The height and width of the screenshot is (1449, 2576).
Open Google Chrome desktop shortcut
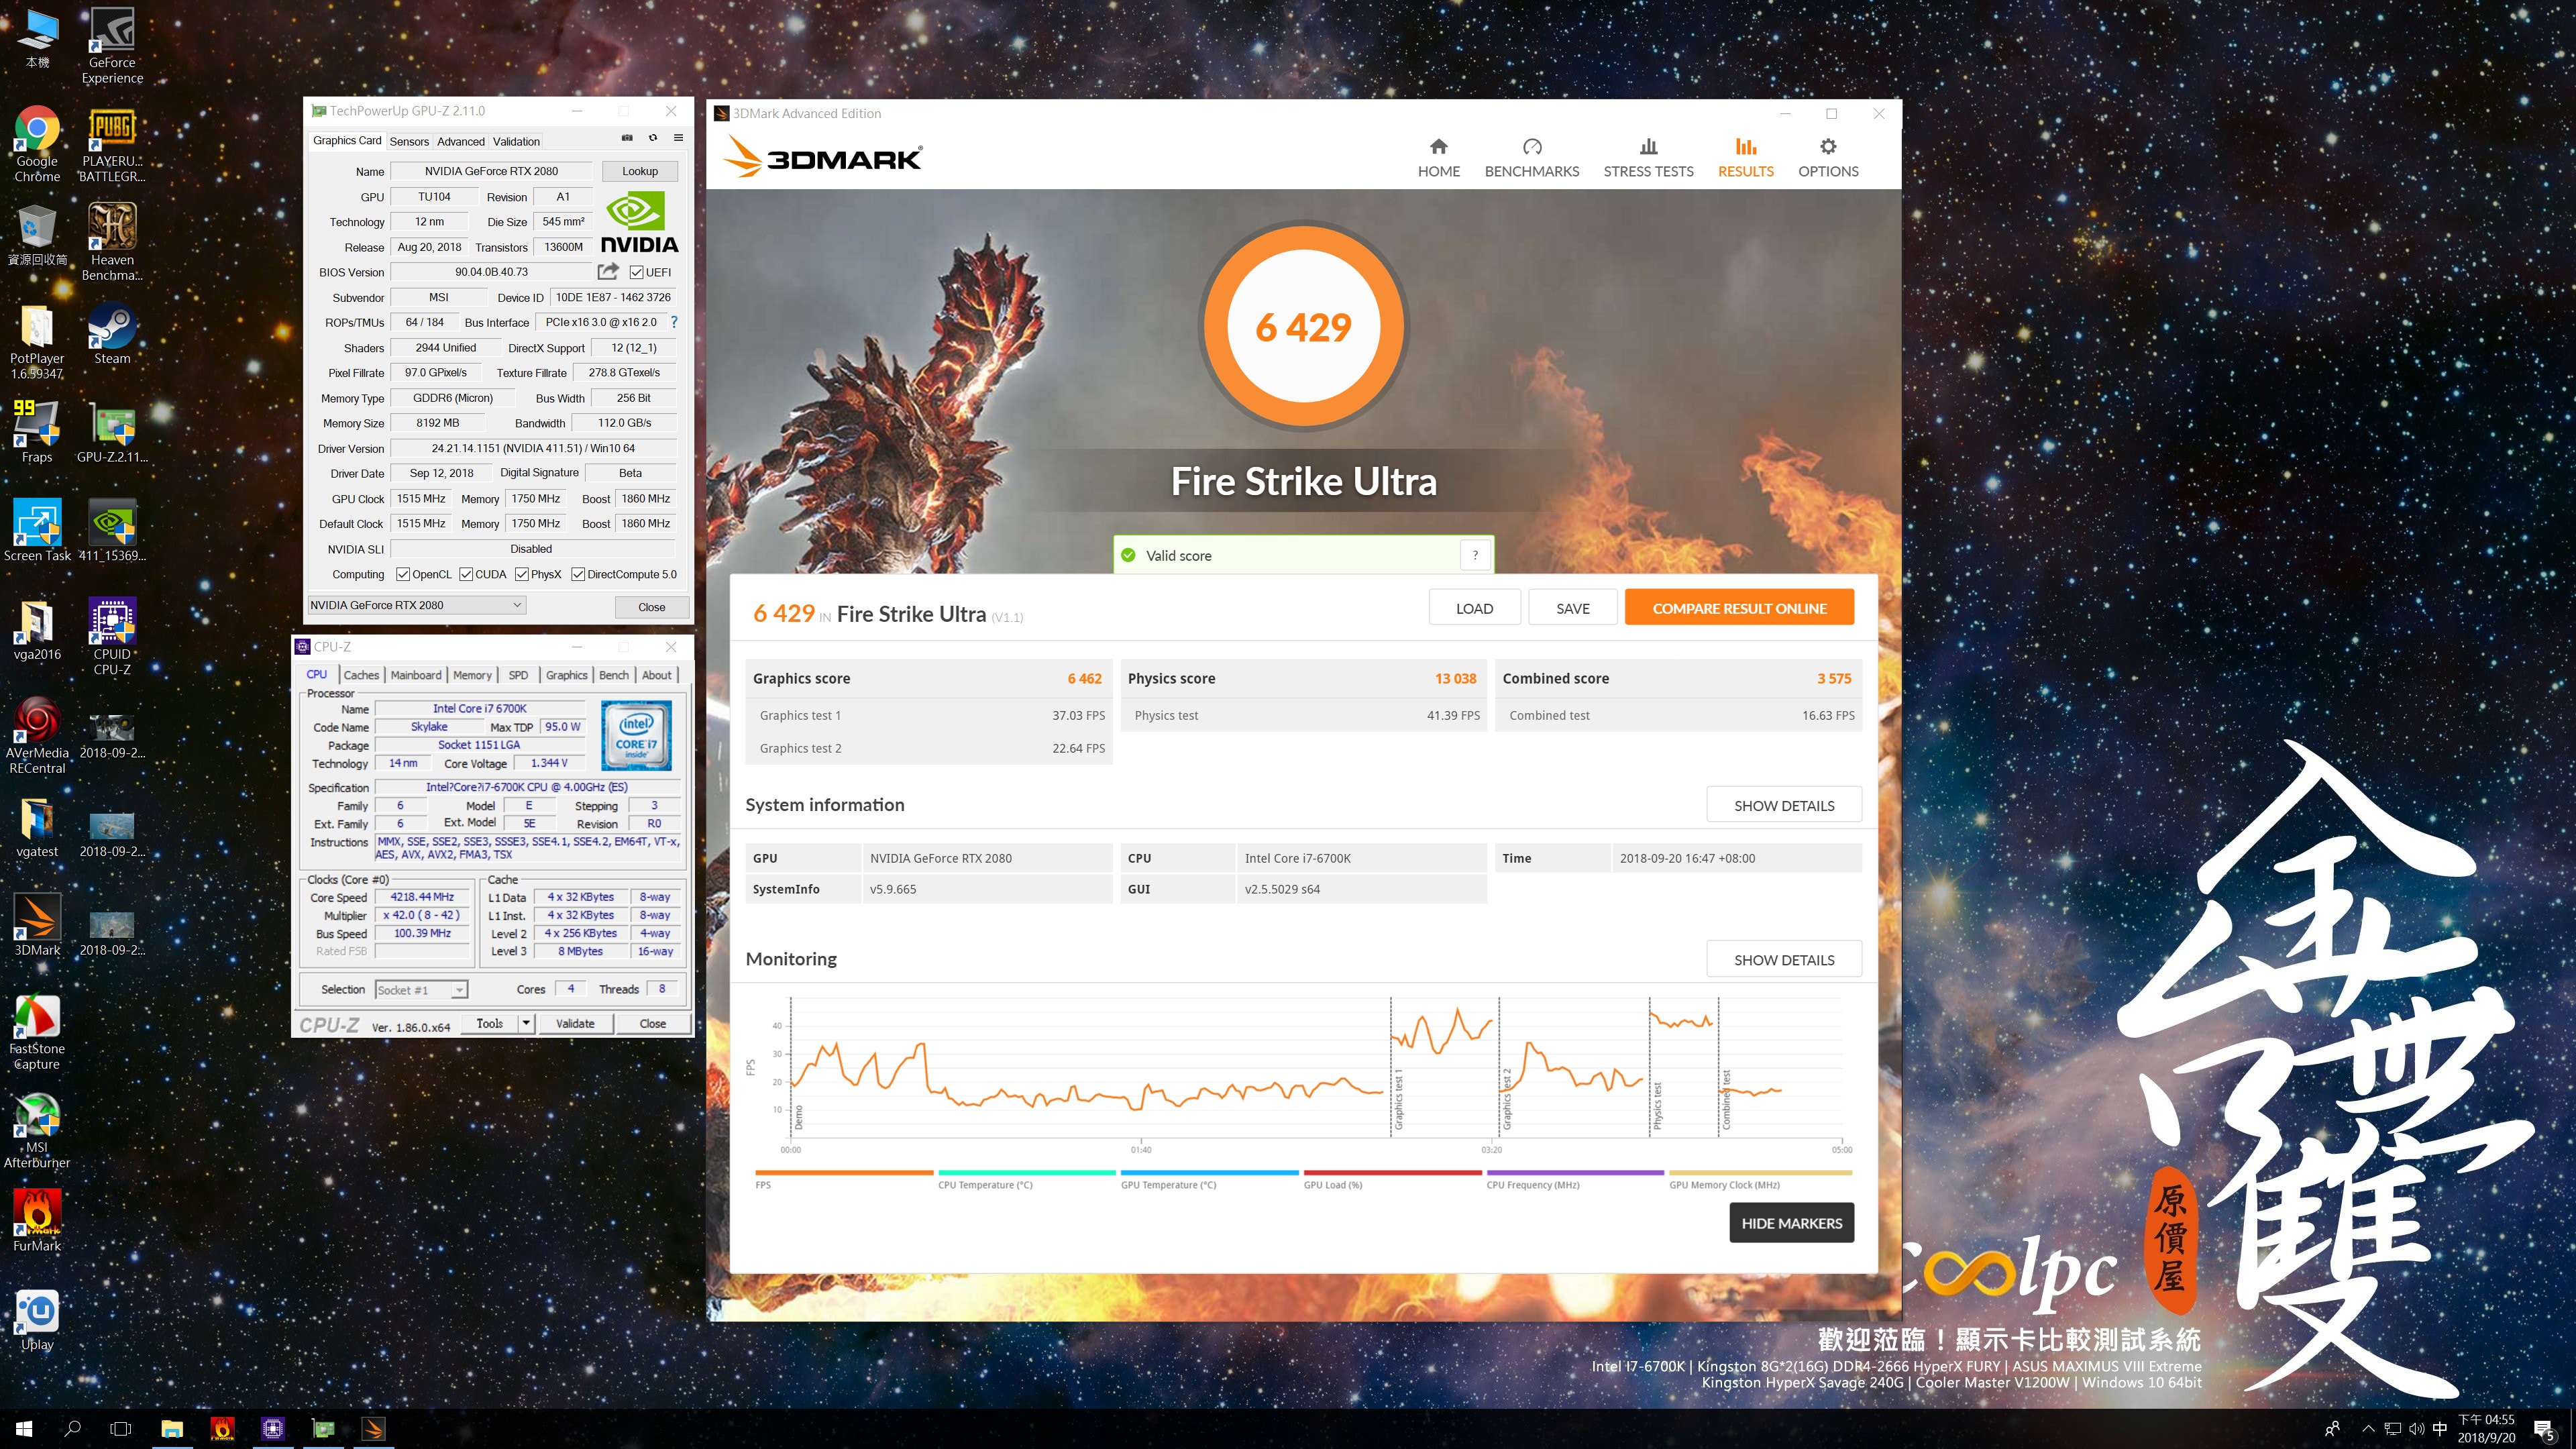37,144
